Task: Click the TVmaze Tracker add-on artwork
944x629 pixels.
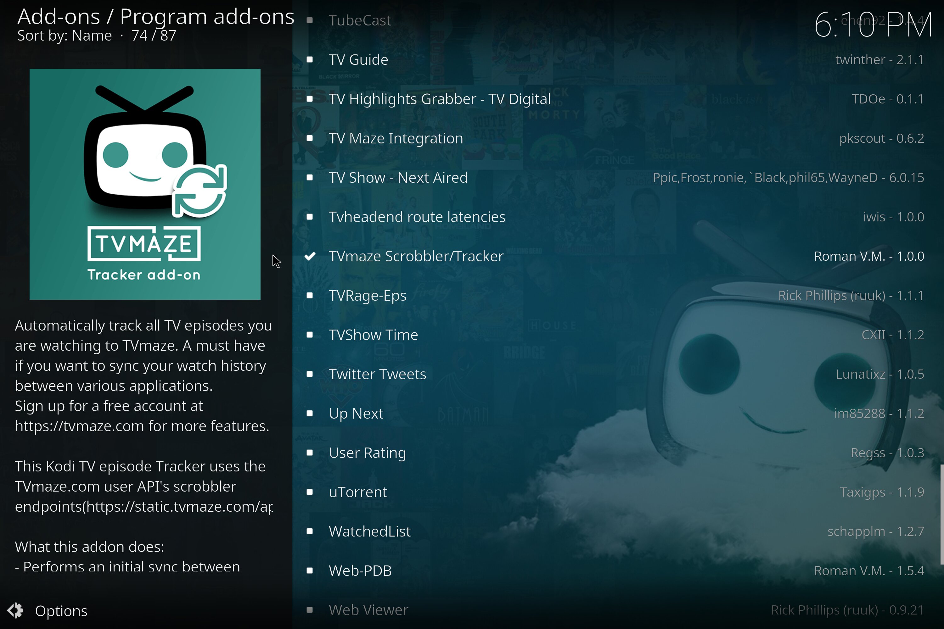Action: 145,184
